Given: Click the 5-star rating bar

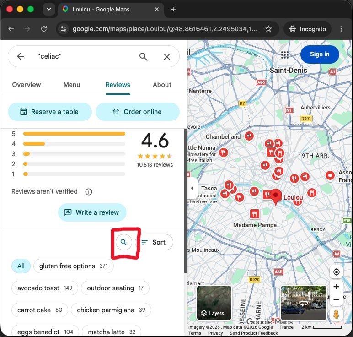Looking at the screenshot, I should pyautogui.click(x=74, y=134).
